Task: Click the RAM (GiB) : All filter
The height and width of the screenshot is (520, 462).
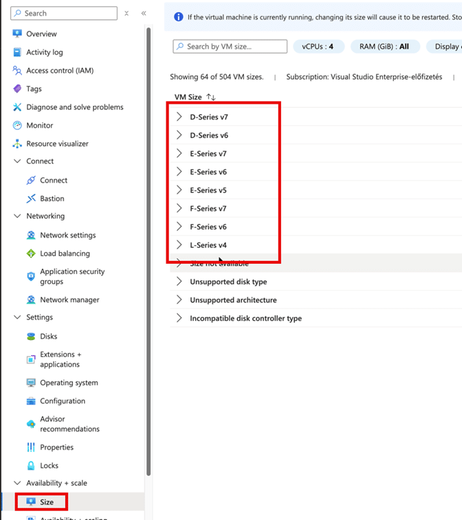Action: click(384, 47)
